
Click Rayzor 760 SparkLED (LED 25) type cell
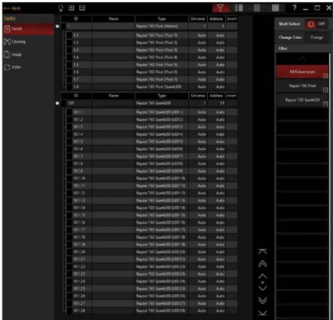(x=162, y=289)
